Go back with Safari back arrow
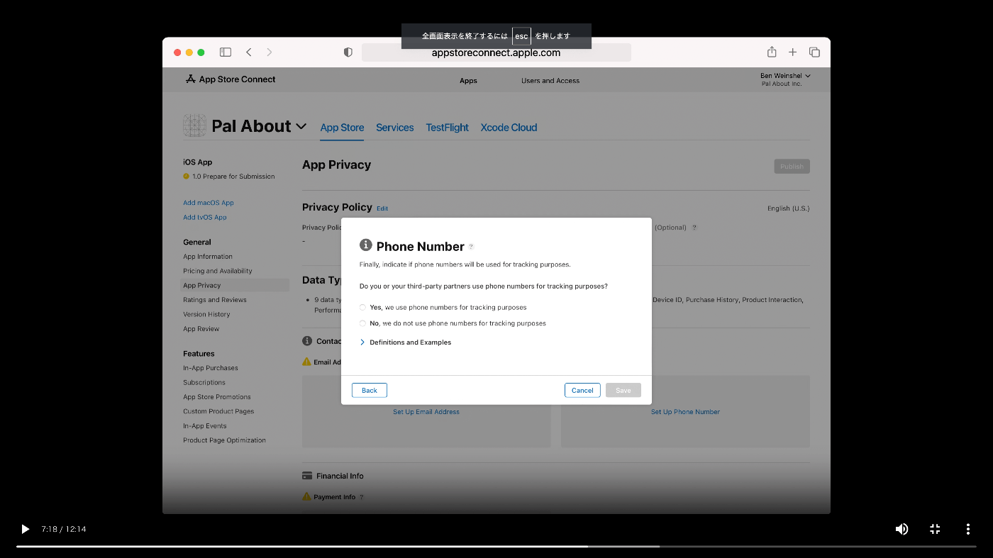 (249, 52)
